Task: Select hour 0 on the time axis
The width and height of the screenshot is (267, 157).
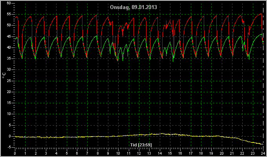Action: click(x=15, y=153)
